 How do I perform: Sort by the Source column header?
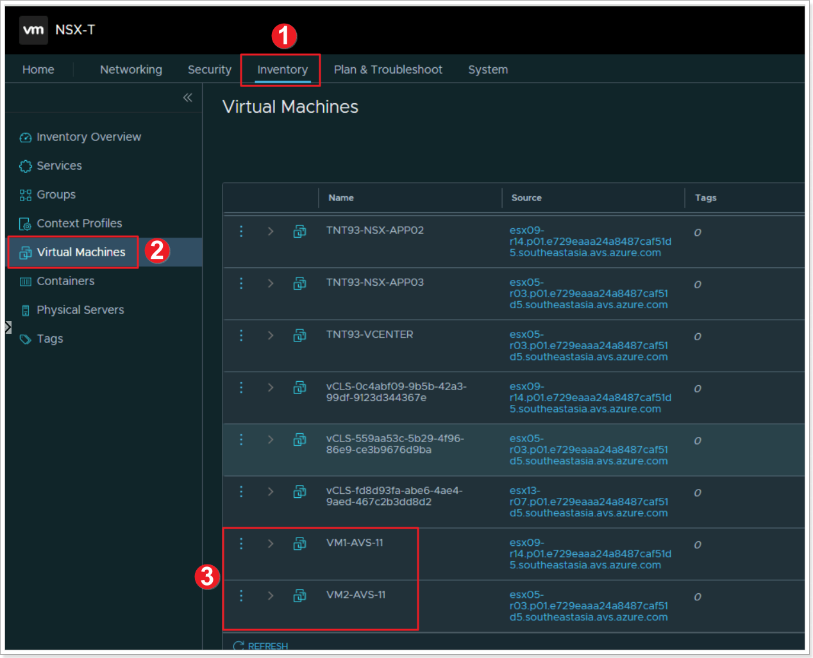click(526, 198)
